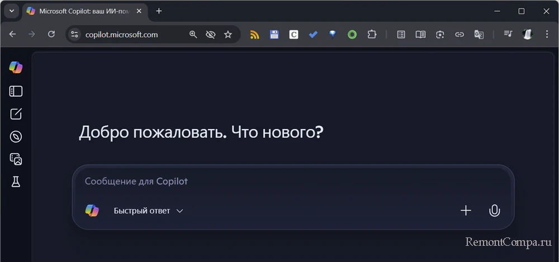Screen dimensions: 559x262
Task: Expand the "Быстрый ответ" mode dropdown
Action: click(148, 211)
